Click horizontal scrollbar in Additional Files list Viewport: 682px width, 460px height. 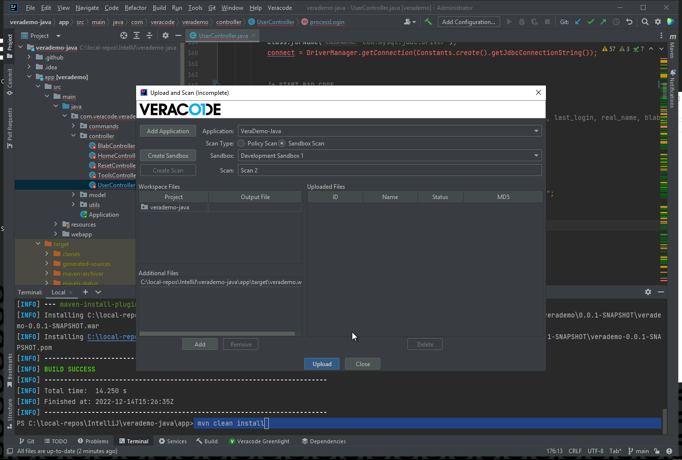pyautogui.click(x=217, y=334)
